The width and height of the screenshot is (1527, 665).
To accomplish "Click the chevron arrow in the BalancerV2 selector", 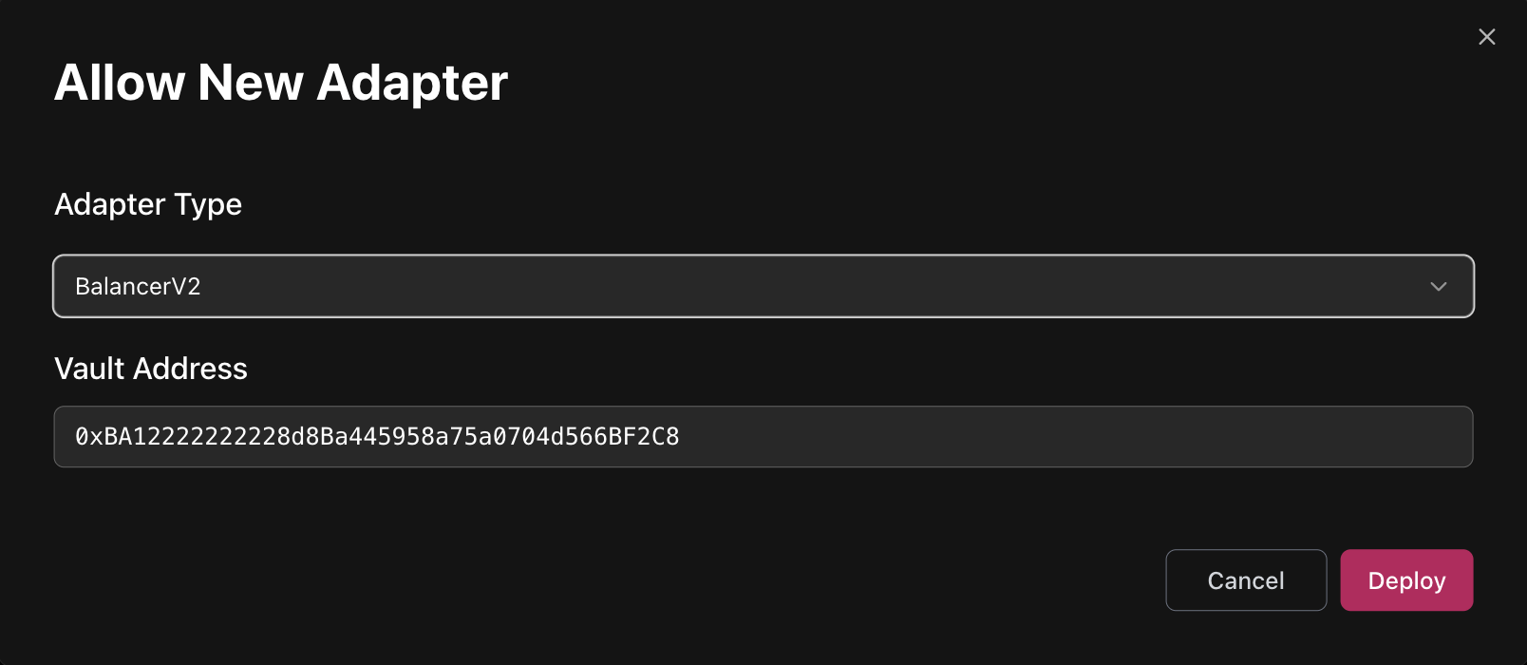I will click(x=1438, y=286).
